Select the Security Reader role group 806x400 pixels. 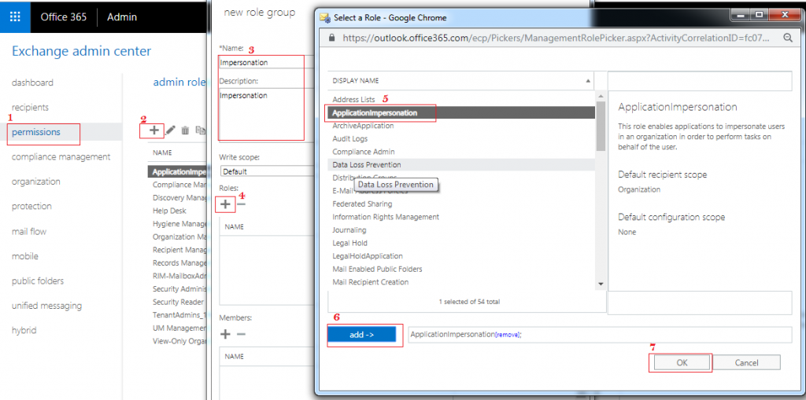[177, 302]
